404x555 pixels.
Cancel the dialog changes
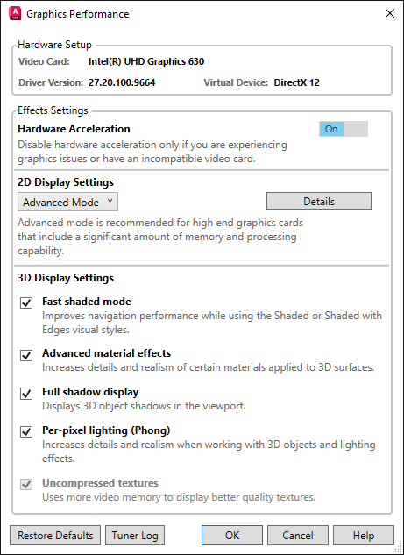point(298,535)
